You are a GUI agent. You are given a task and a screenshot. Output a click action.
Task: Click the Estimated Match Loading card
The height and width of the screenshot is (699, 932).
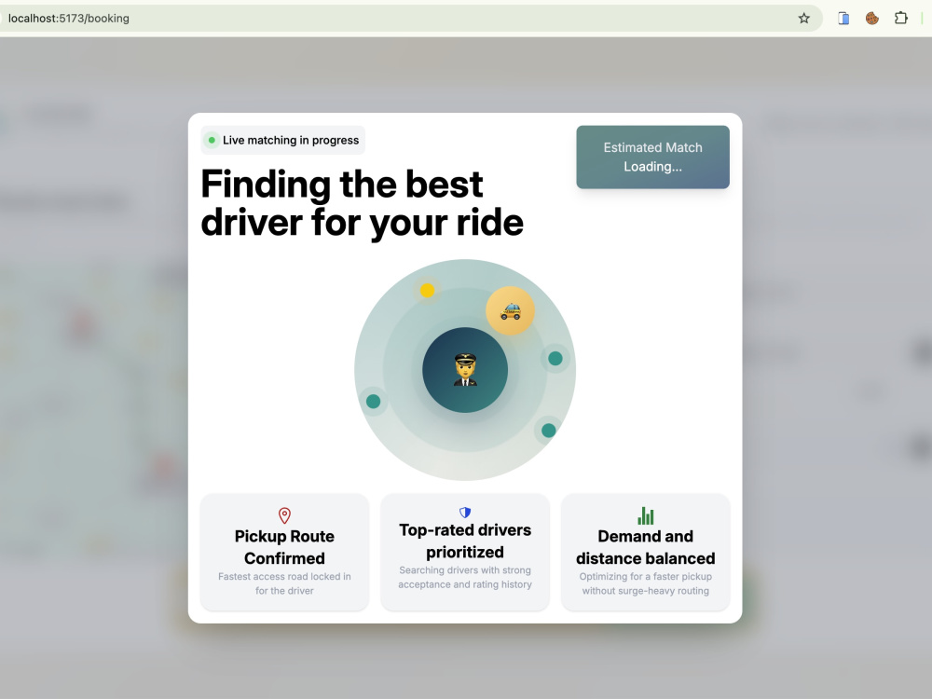point(652,157)
